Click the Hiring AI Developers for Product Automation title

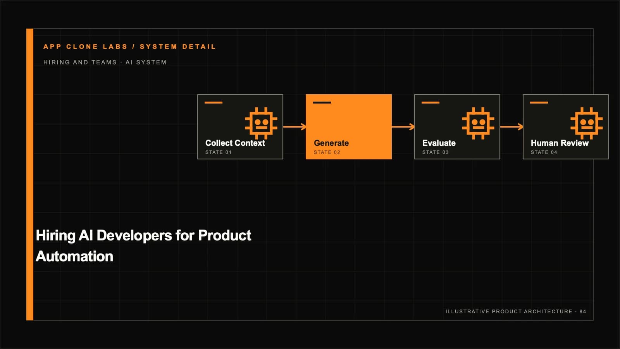pos(143,246)
